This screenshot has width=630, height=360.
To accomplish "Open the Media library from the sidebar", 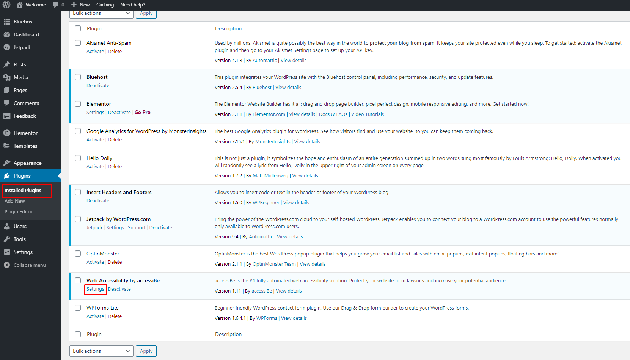I will tap(20, 77).
